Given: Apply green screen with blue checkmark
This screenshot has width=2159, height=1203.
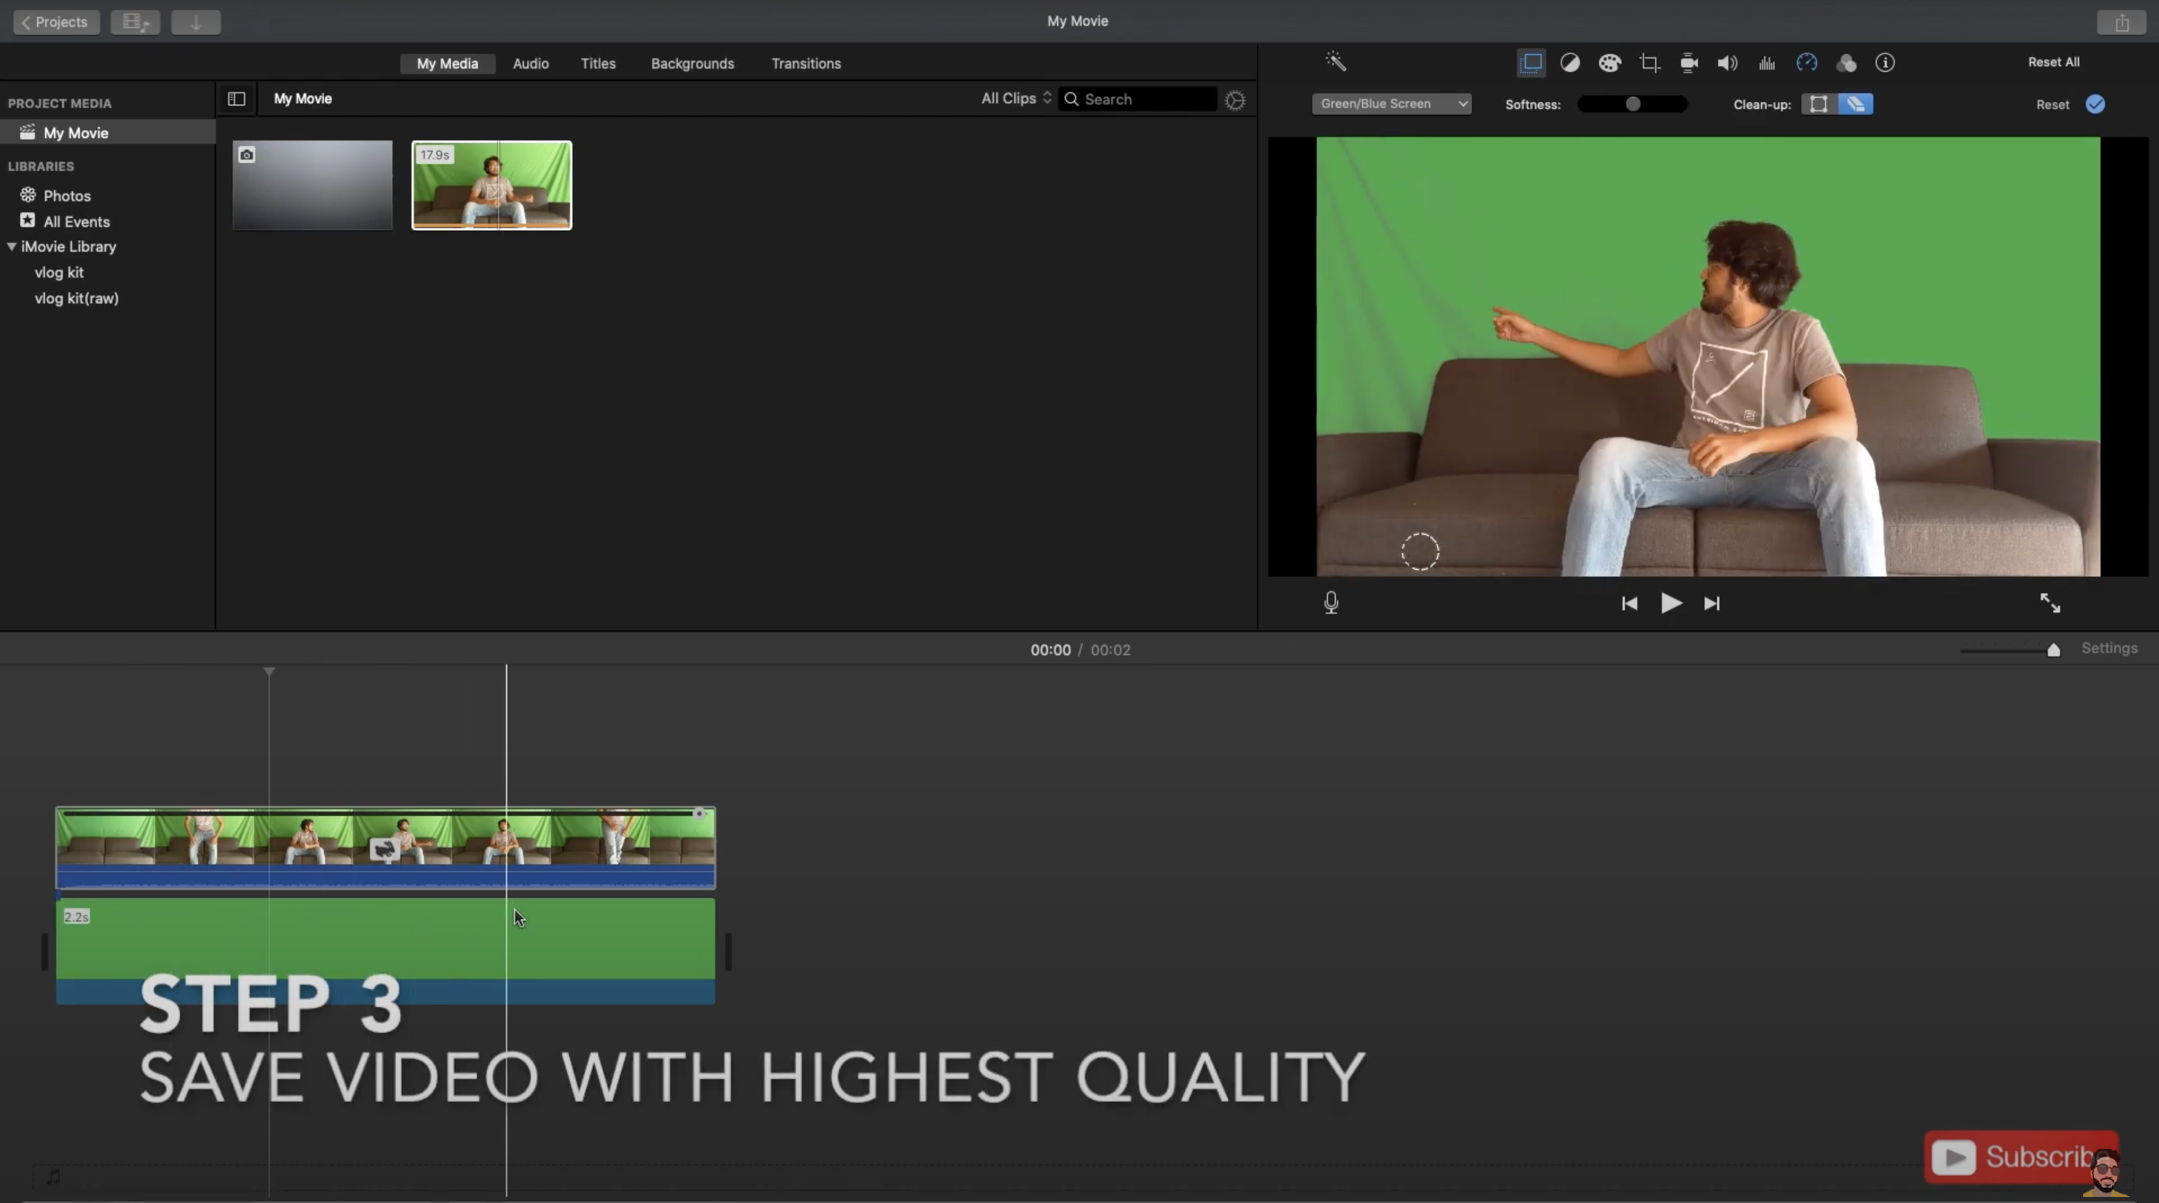Looking at the screenshot, I should pos(2095,104).
